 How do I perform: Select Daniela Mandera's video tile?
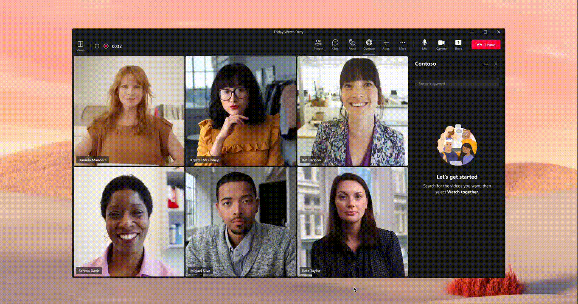[x=129, y=111]
